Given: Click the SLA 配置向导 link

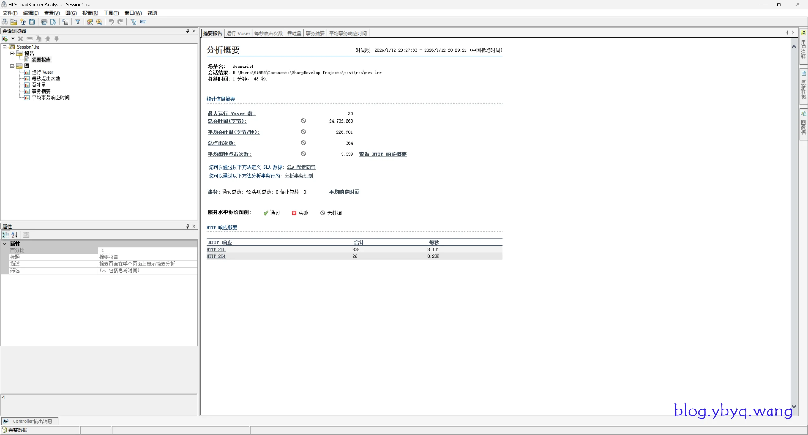Looking at the screenshot, I should pyautogui.click(x=301, y=167).
